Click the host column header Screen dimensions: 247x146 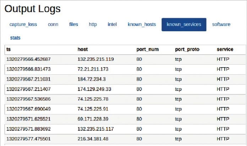(83, 49)
